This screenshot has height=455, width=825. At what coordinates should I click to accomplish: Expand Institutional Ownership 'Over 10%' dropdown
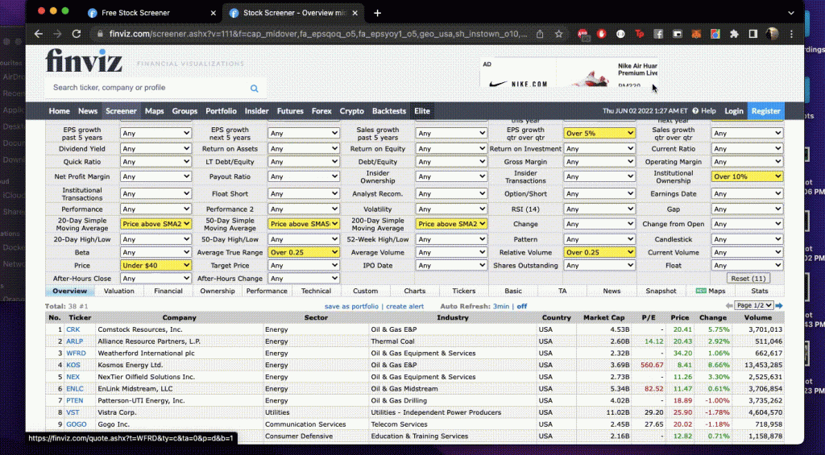pos(747,176)
